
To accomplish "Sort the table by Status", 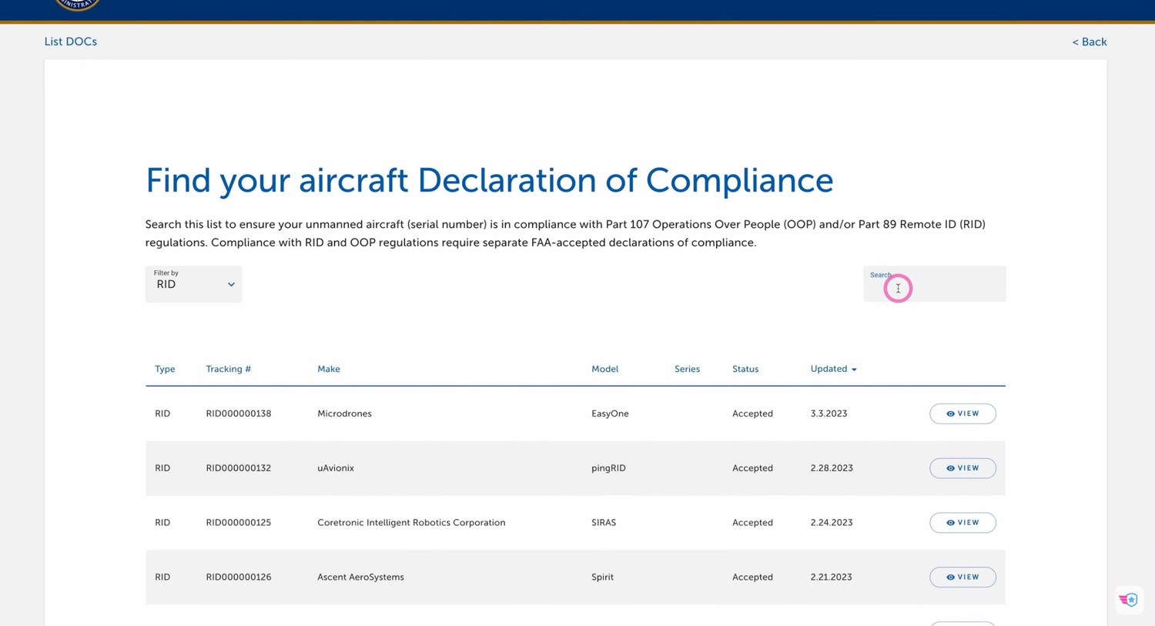I will tap(745, 369).
